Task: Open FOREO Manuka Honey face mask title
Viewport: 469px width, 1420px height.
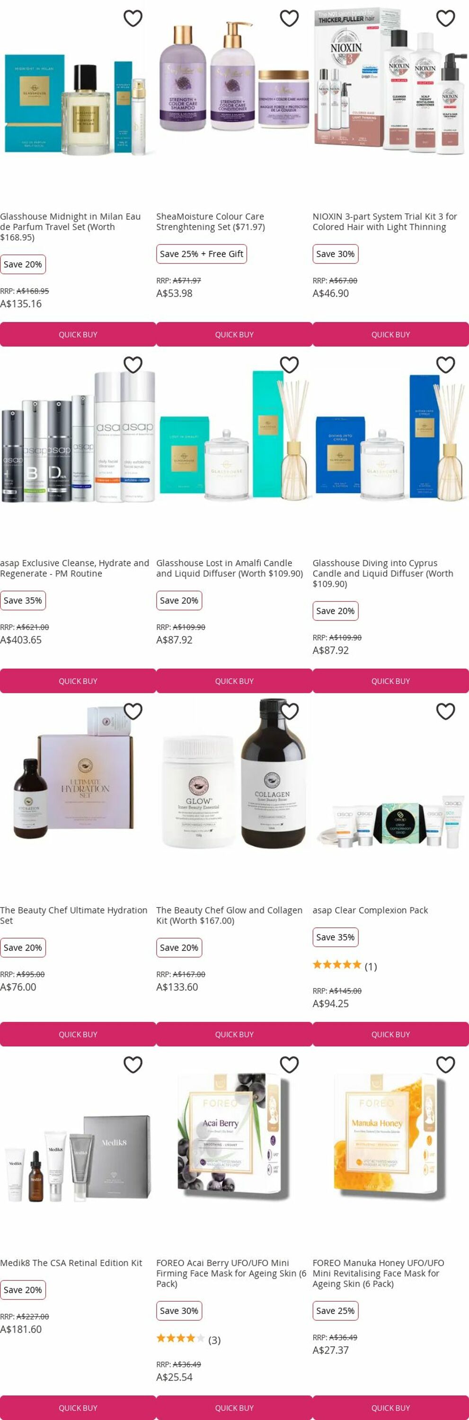Action: [379, 1273]
